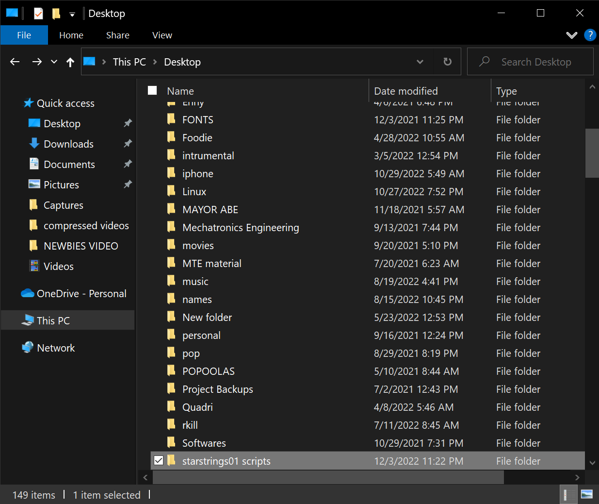Click the pin icon beside Pictures
599x504 pixels.
[128, 185]
